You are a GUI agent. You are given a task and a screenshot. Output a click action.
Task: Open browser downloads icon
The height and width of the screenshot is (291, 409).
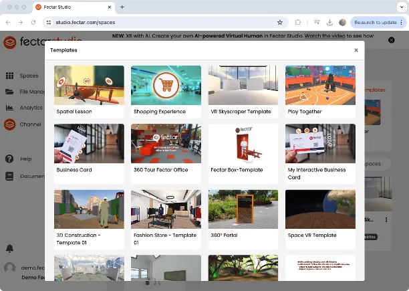tap(329, 23)
